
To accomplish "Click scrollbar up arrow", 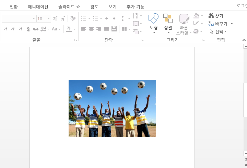I will (245, 46).
